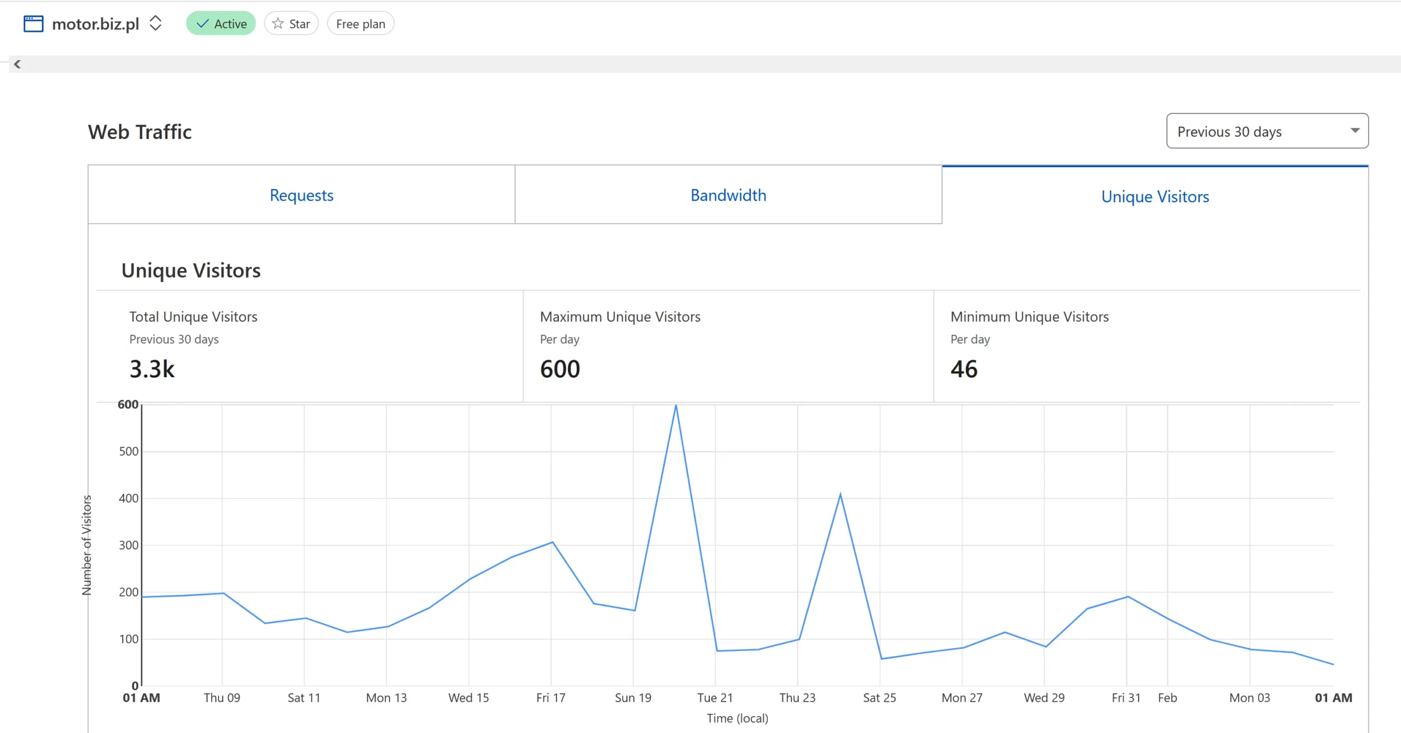Switch to the Bandwidth tab

pos(728,195)
